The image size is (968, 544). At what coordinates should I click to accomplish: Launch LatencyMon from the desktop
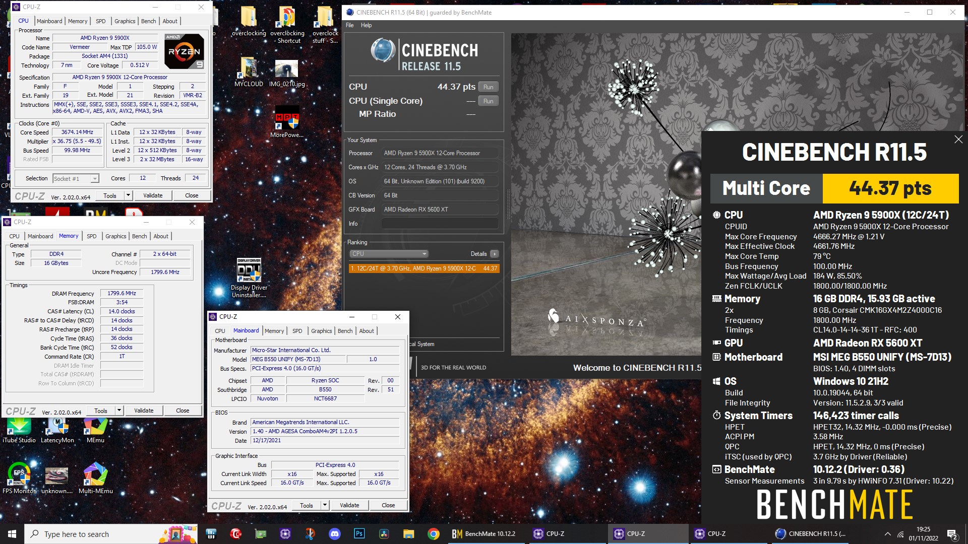57,431
